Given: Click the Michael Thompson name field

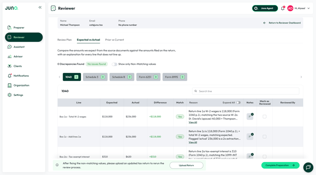Looking at the screenshot, I should (70, 25).
